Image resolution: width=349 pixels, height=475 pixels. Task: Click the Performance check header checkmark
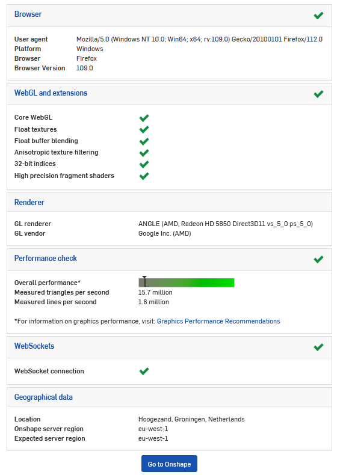[318, 259]
